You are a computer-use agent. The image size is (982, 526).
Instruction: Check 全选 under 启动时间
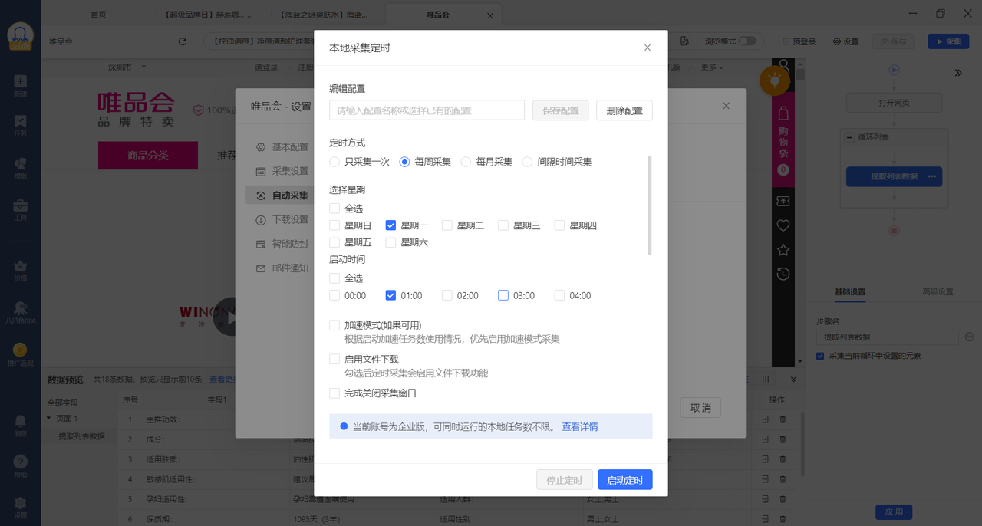pos(334,278)
